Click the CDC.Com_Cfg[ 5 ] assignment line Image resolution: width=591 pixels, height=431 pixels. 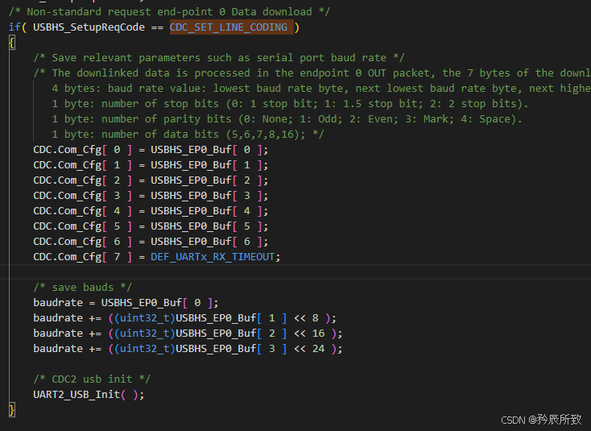pyautogui.click(x=151, y=226)
